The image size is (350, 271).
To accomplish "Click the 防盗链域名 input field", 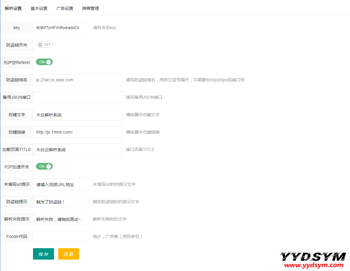I will (78, 80).
